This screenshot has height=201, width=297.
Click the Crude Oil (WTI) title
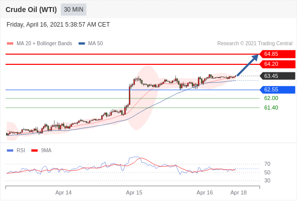pyautogui.click(x=31, y=10)
